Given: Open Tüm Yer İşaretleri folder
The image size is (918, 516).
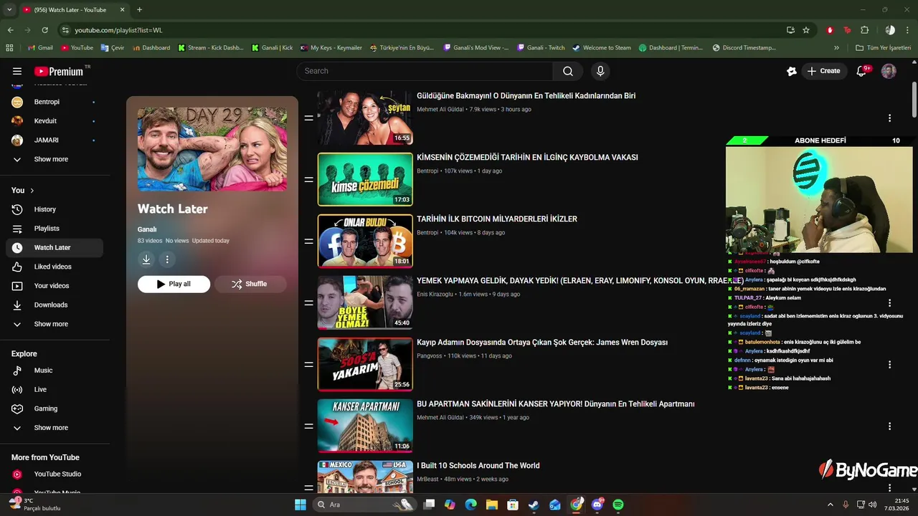Looking at the screenshot, I should tap(884, 48).
